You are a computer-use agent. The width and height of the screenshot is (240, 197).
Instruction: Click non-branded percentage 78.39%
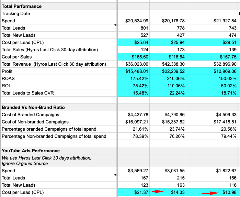(x=134, y=136)
